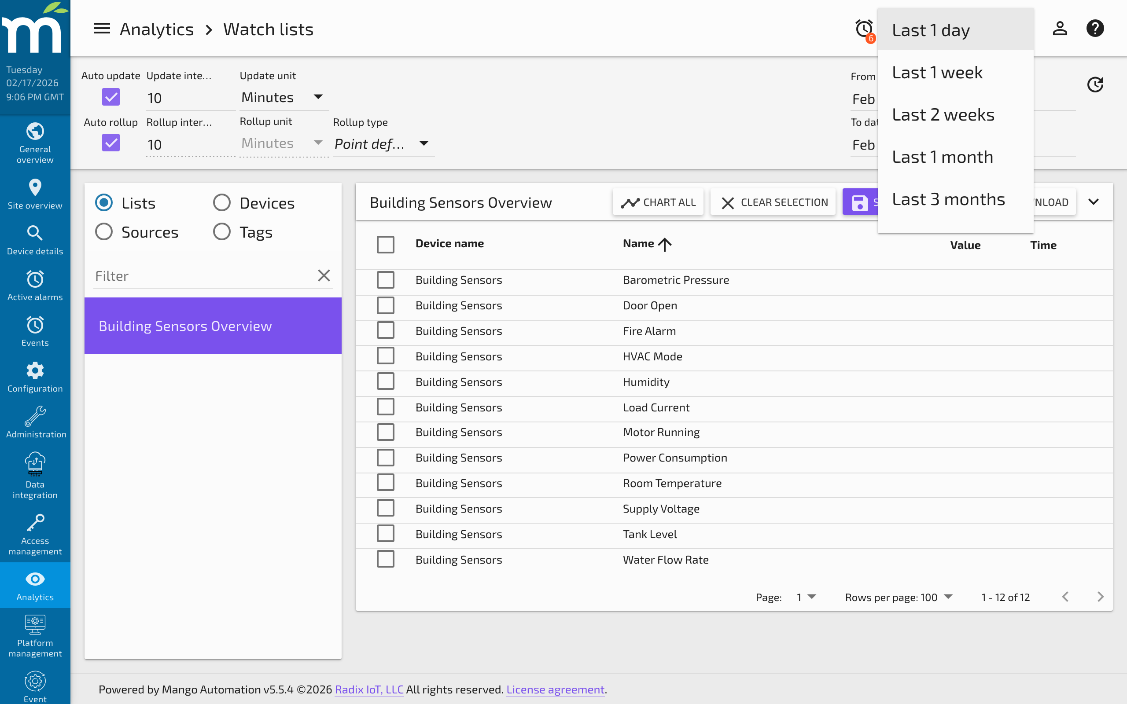Screen dimensions: 1127x704
Task: Open the user account menu
Action: pos(1060,28)
